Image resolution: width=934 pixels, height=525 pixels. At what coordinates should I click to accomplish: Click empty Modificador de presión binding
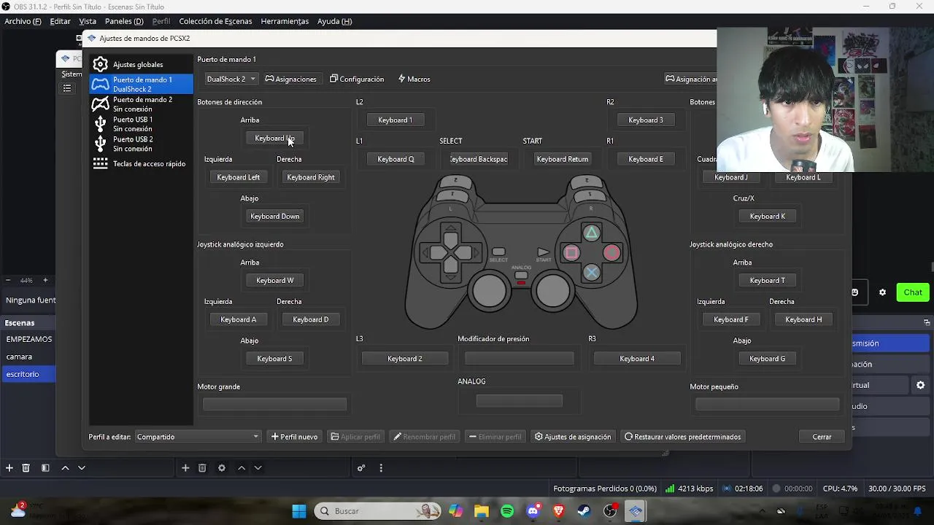point(519,358)
